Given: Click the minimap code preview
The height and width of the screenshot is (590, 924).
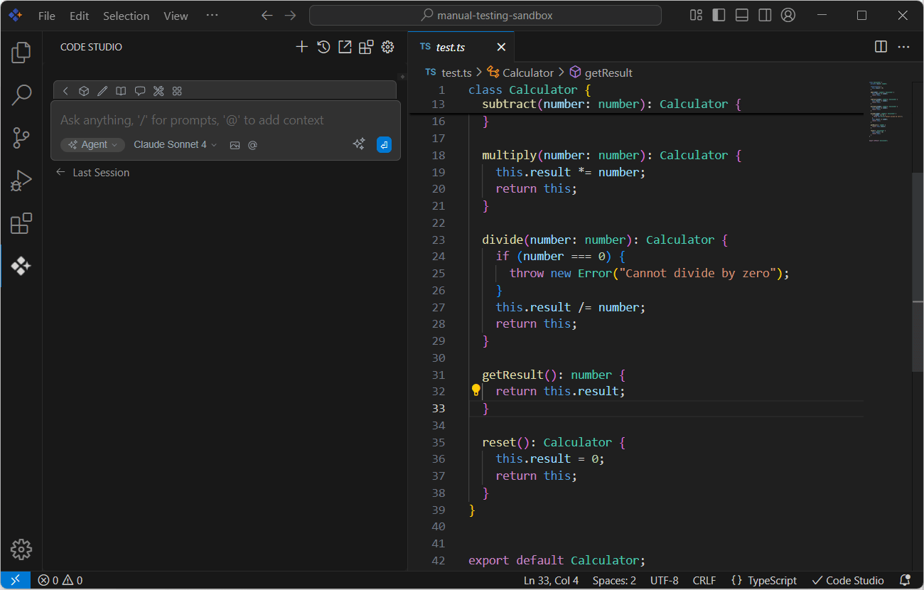Looking at the screenshot, I should (887, 110).
